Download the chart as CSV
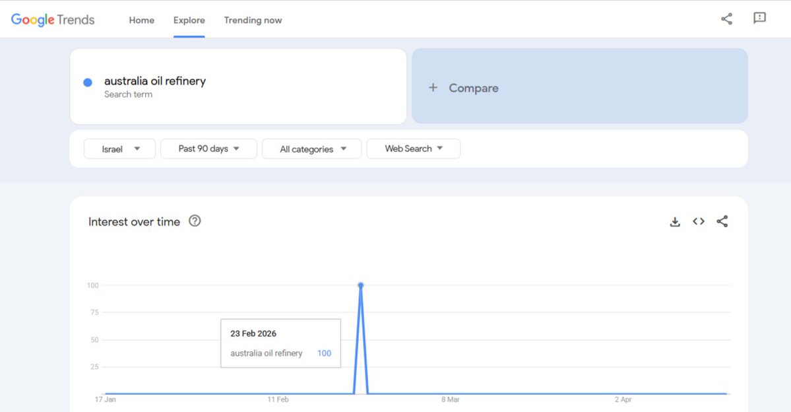This screenshot has width=791, height=412. coord(675,222)
